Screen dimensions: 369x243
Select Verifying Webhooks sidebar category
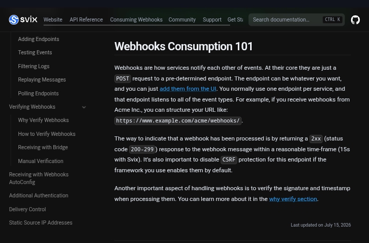coord(32,107)
